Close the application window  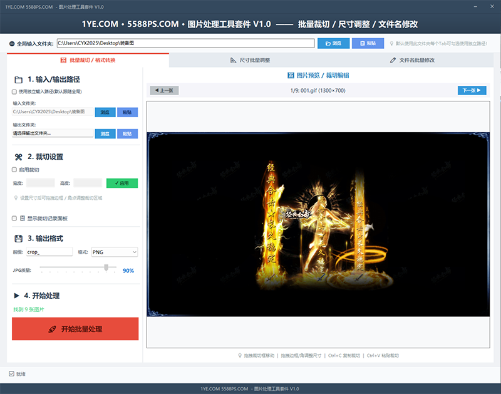click(492, 6)
